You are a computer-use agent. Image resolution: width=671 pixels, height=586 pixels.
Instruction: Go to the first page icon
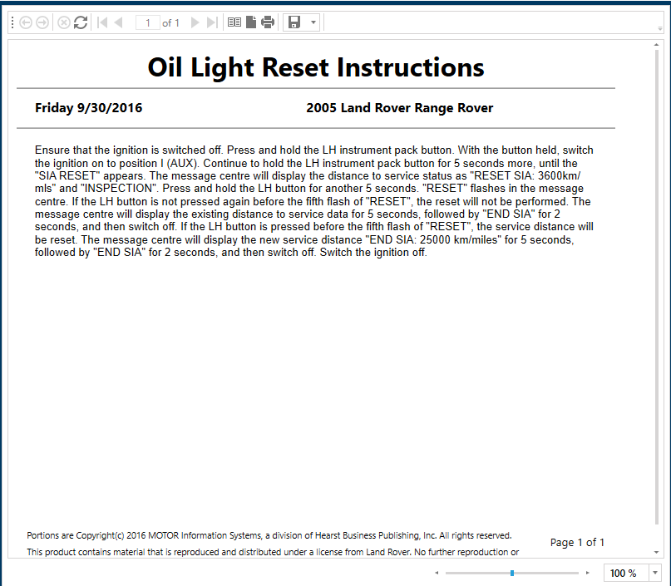click(x=102, y=22)
